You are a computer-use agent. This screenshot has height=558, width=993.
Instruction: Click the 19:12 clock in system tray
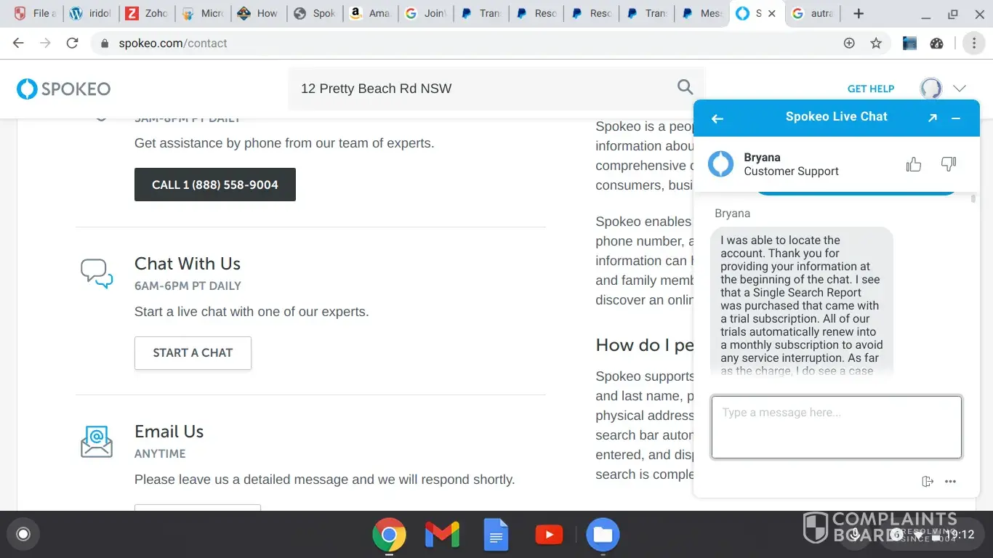tap(960, 535)
